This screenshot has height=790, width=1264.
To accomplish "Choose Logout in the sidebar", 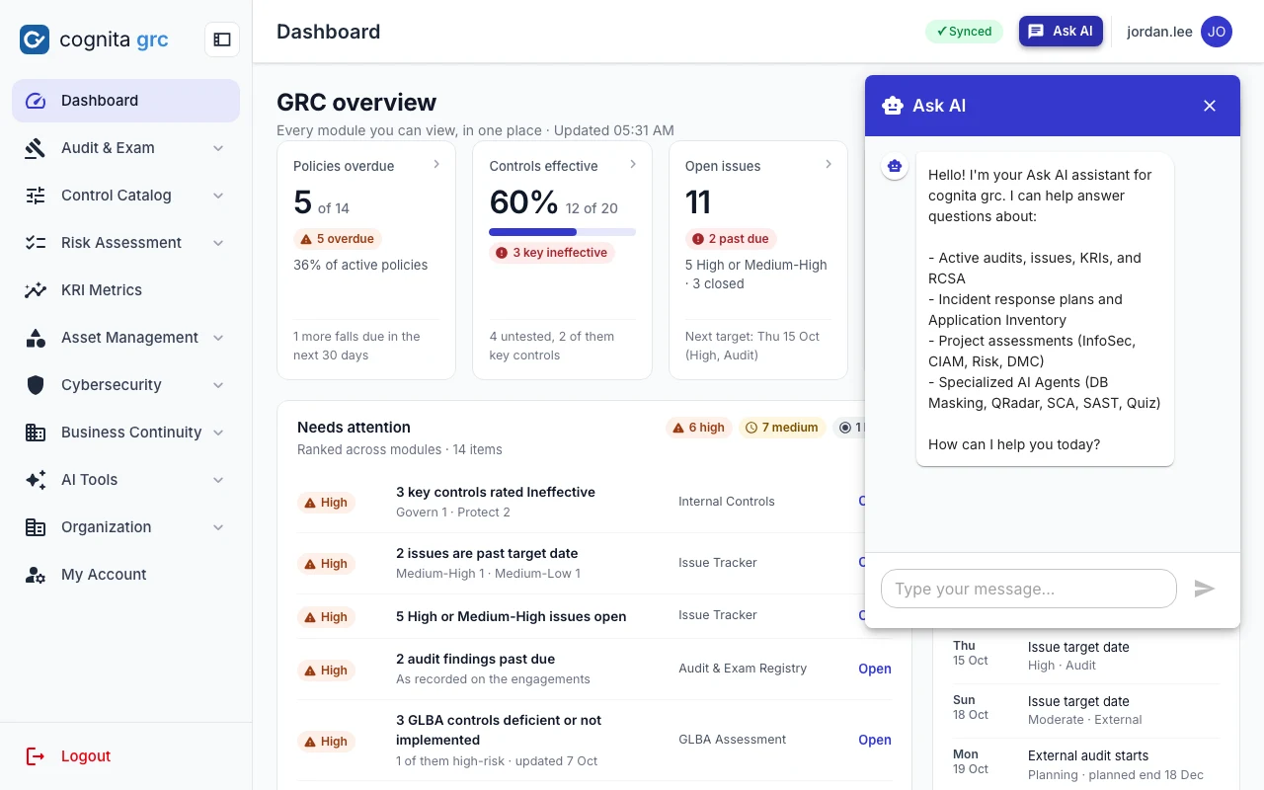I will (125, 756).
